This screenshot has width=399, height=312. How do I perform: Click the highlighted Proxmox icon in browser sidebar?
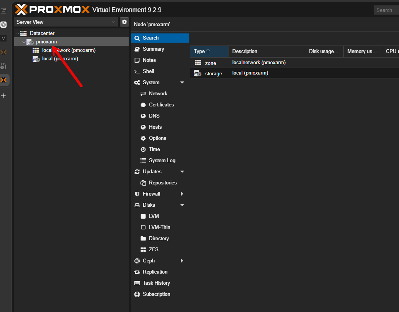tap(3, 80)
